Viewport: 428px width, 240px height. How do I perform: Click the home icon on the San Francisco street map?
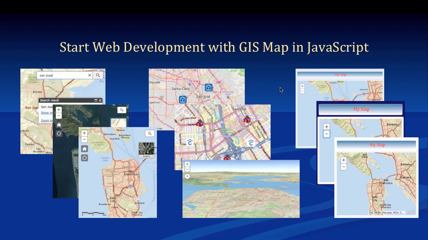[85, 149]
